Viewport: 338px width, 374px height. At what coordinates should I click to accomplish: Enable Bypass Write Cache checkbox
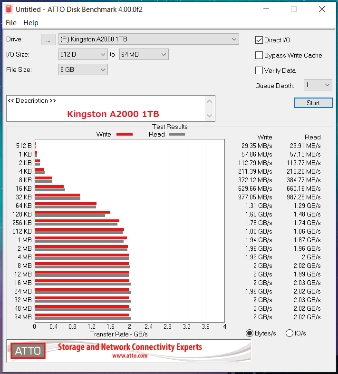[x=259, y=55]
